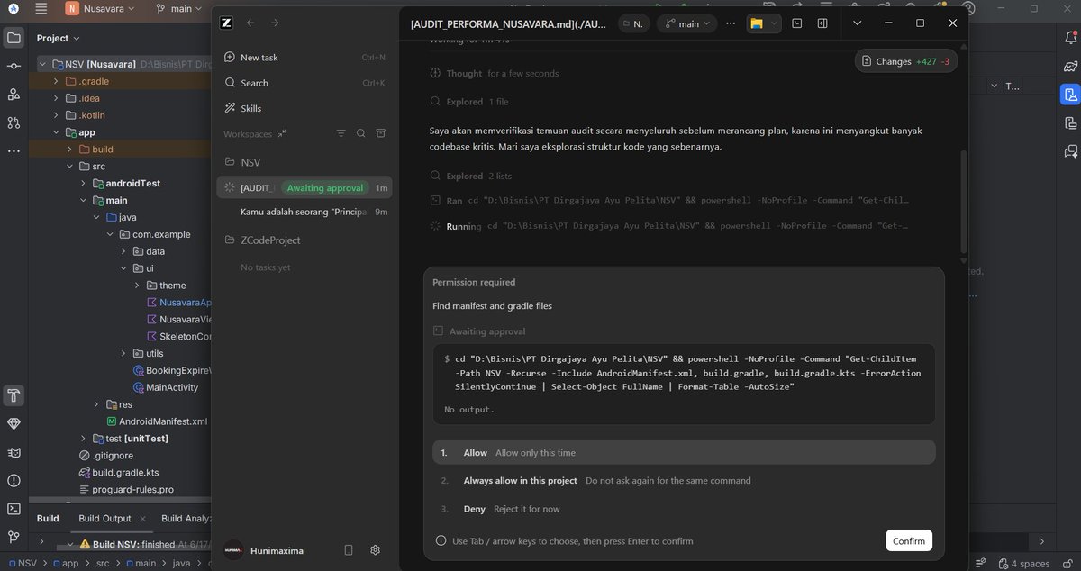
Task: Click the Z logo in ZCode window
Action: tap(227, 23)
